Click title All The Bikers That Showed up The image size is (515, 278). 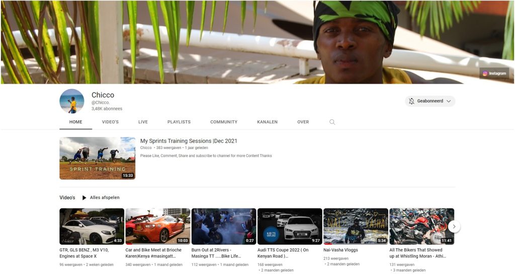418,253
